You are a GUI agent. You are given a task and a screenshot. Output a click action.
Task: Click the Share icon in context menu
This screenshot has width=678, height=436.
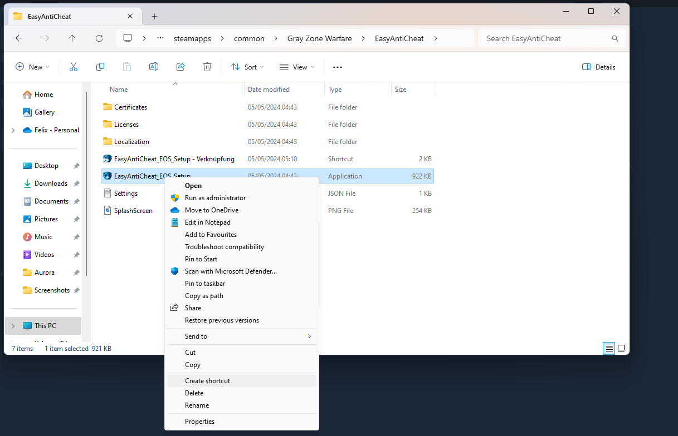(175, 308)
